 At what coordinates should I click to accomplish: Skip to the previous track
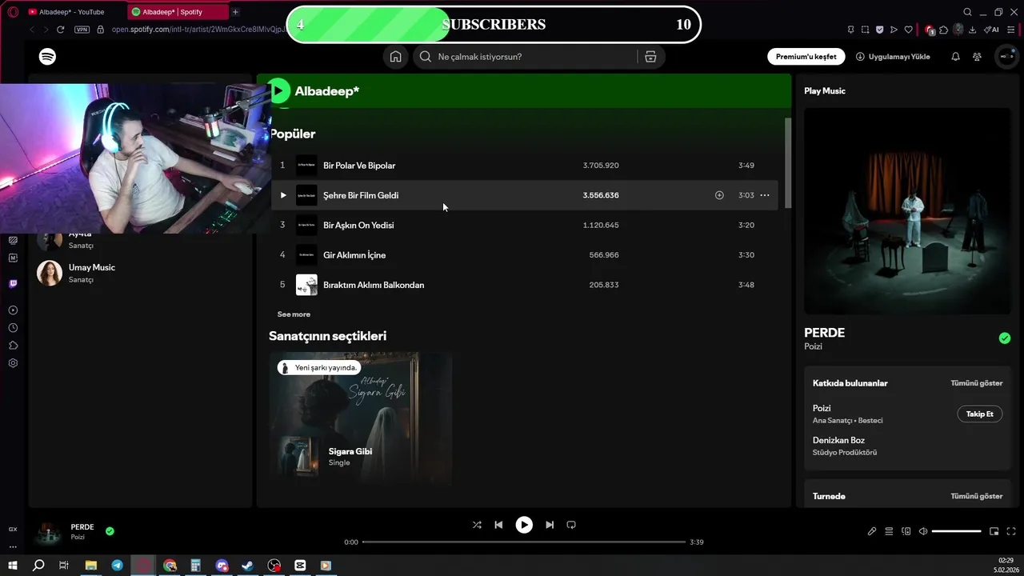click(x=498, y=525)
